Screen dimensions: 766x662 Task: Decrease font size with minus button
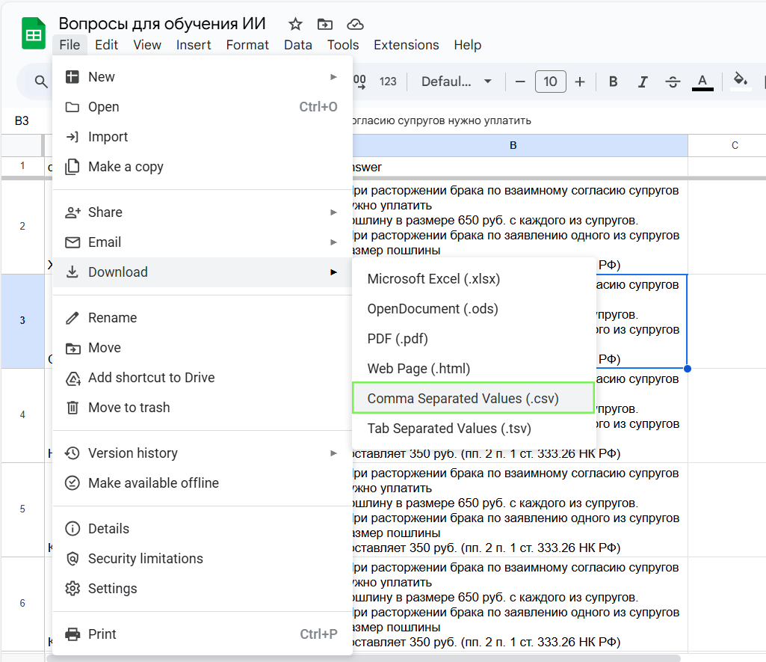pyautogui.click(x=520, y=82)
